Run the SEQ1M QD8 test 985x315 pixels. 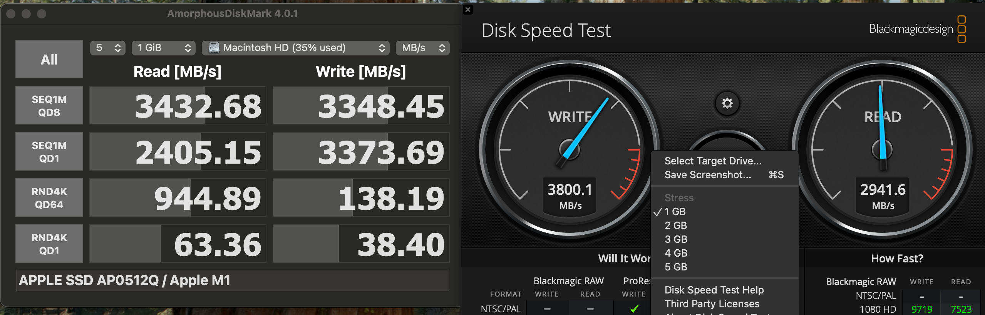(49, 106)
